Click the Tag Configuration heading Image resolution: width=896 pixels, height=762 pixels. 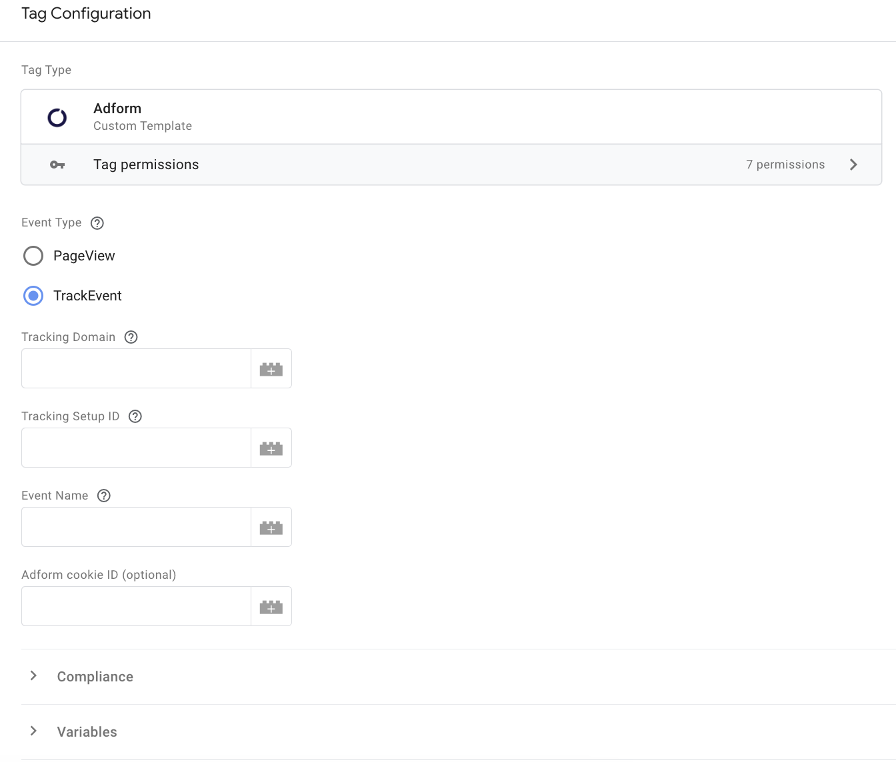point(86,13)
